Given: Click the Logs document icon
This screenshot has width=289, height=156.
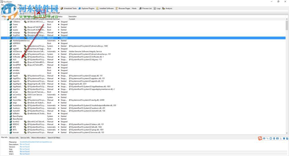Looking at the screenshot, I should [x=155, y=8].
